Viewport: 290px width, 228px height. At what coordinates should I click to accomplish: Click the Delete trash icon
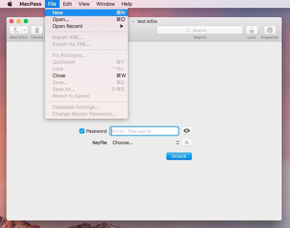[x=37, y=30]
